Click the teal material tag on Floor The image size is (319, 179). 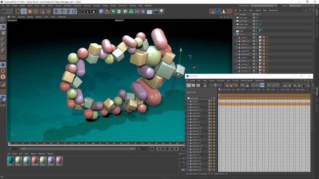[260, 31]
